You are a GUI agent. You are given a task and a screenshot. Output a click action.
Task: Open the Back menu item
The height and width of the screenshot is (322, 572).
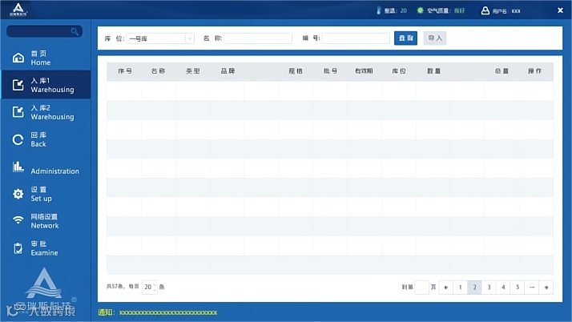click(x=46, y=139)
